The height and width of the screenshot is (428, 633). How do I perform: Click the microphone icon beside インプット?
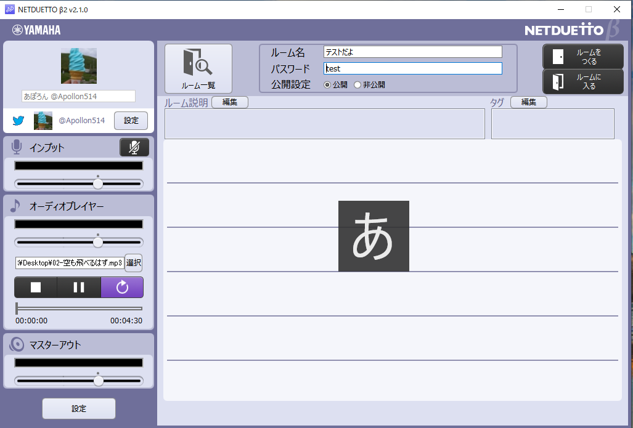[x=17, y=147]
